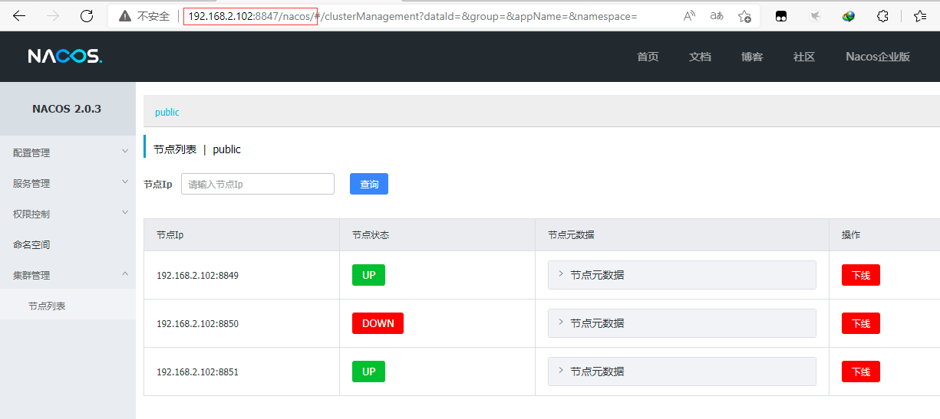Click the Internet Download Manager extension icon
The image size is (940, 419).
pos(848,16)
